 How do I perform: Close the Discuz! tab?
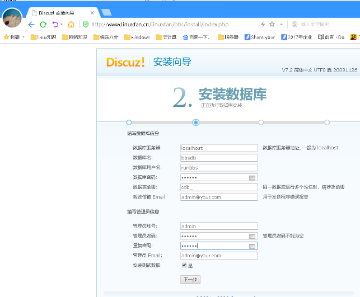92,13
